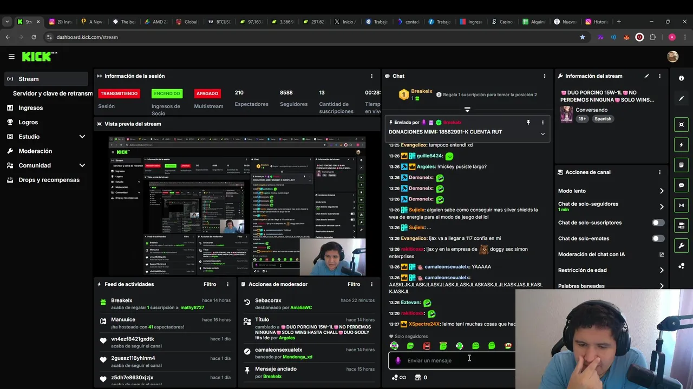Click Filtro in Acciones de moderador
Screen dimensions: 693x389
point(354,284)
